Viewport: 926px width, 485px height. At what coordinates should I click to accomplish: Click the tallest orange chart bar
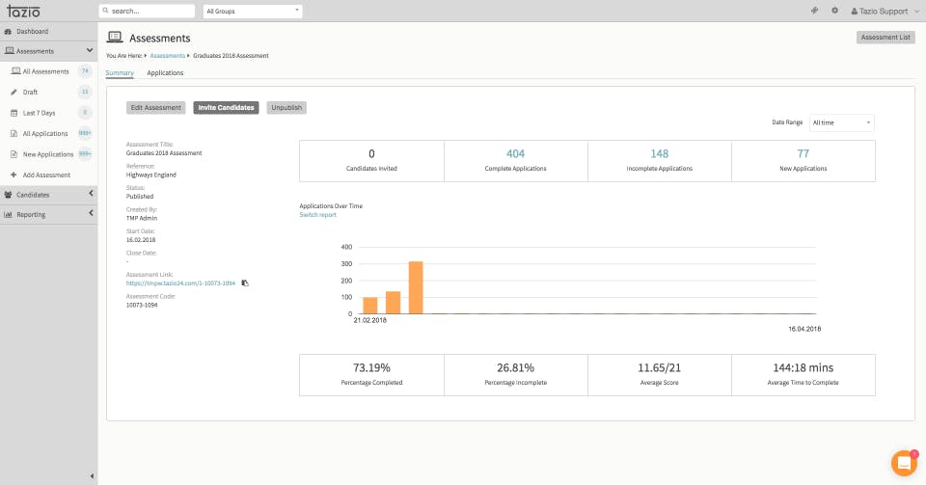416,287
